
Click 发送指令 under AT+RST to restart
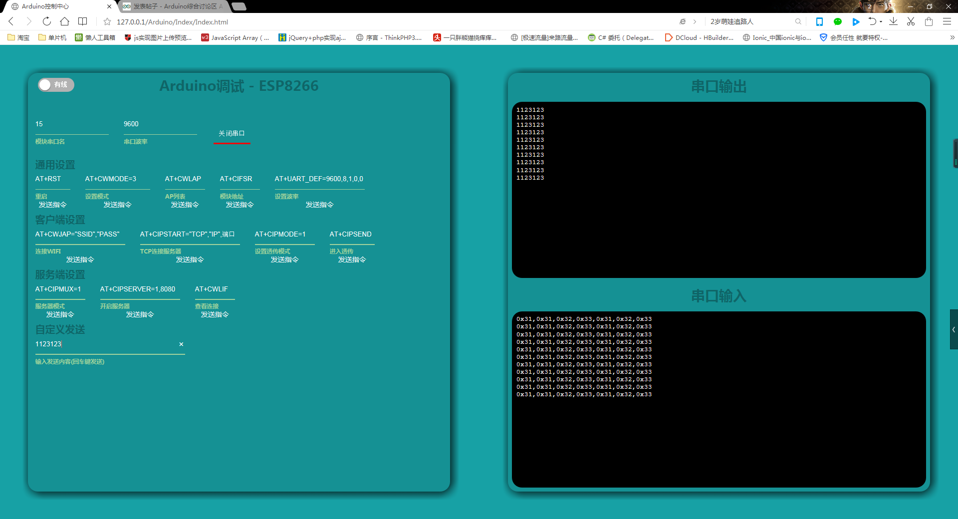[x=52, y=205]
